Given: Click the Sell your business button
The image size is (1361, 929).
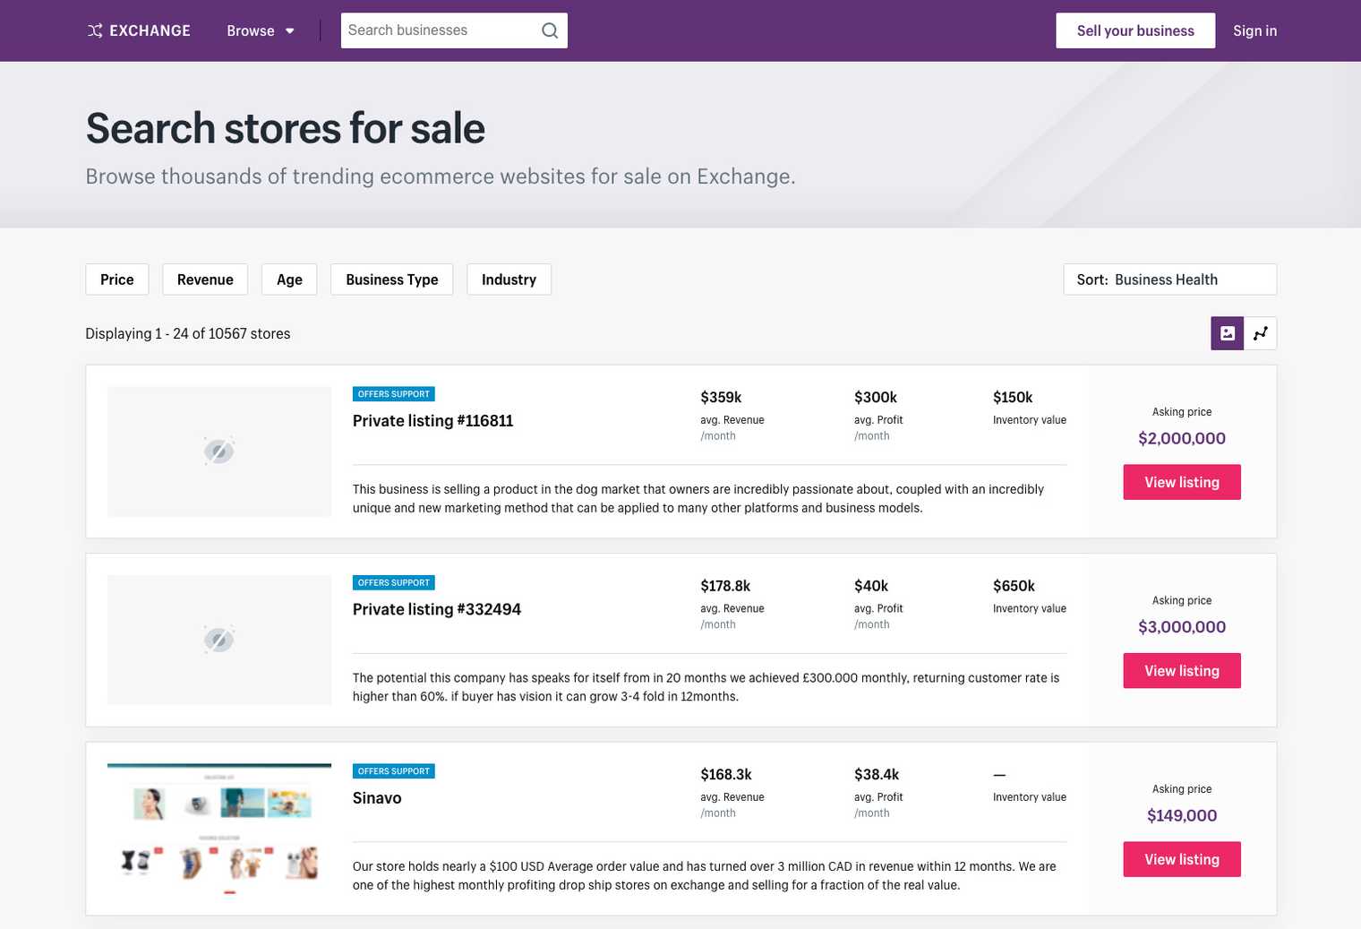Looking at the screenshot, I should point(1135,30).
